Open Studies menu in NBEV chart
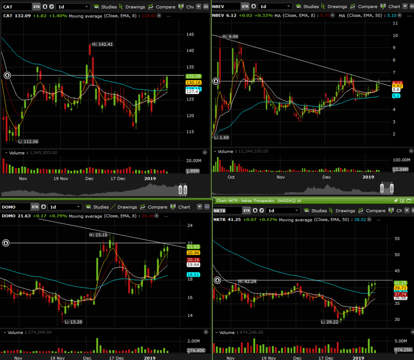The height and width of the screenshot is (360, 414). pos(307,6)
